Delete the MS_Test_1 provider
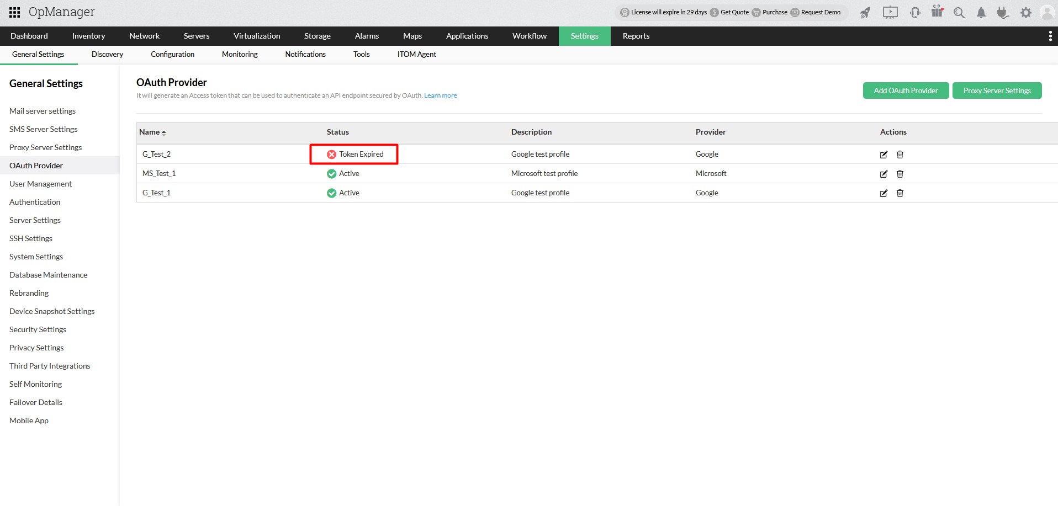Screen dimensions: 1058x506 900,174
